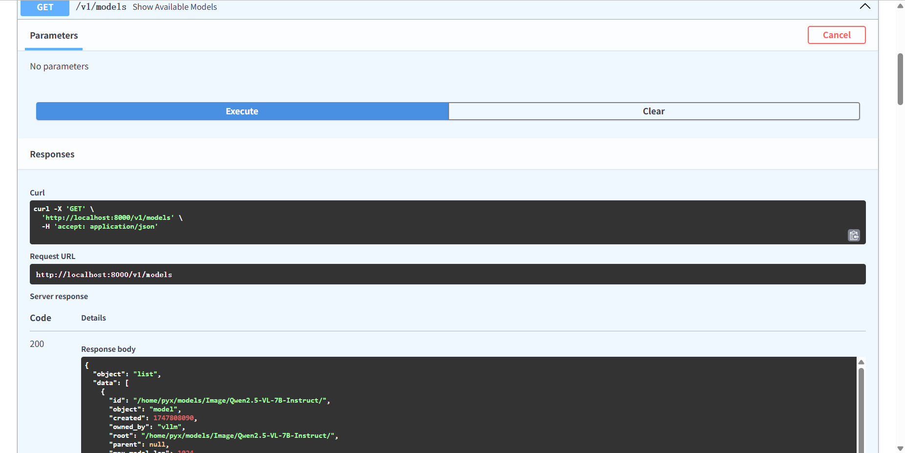Click the "owned_by": "vllm" line
The height and width of the screenshot is (453, 905).
[x=147, y=427]
